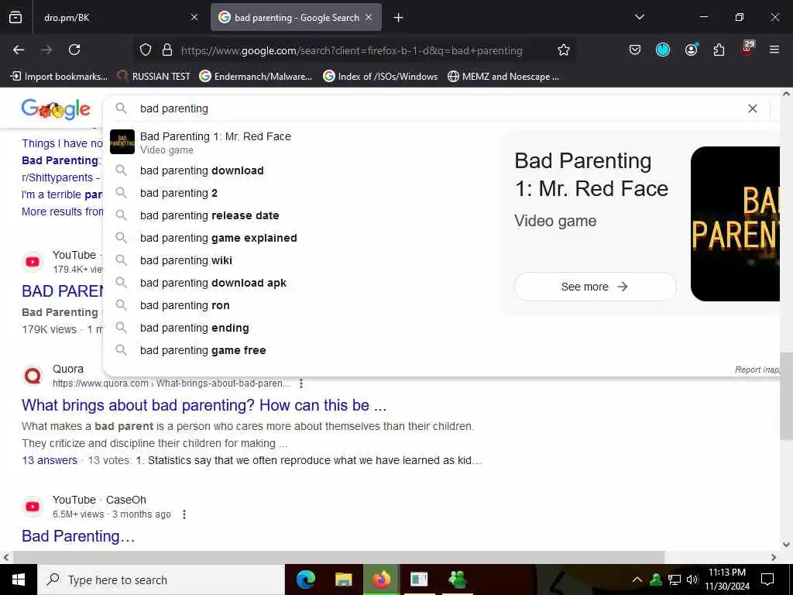Open Quora result What brings about bad parenting
Screen dimensions: 793x595
point(204,405)
